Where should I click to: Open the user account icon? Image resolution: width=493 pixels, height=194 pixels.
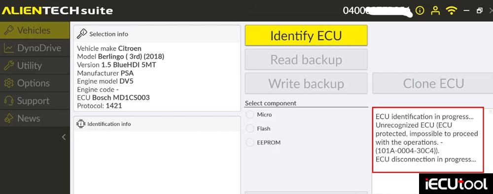click(x=435, y=11)
